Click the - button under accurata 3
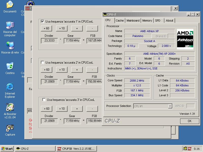Viewport: 203px width, 152px height. point(92,109)
